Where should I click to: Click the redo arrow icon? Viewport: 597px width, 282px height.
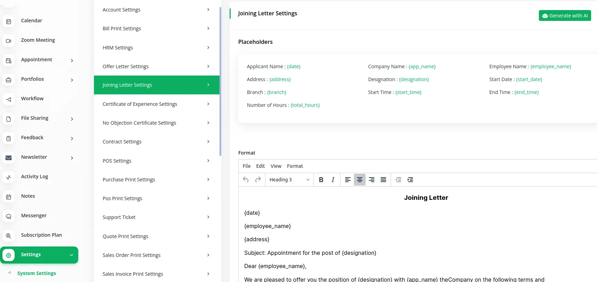coord(258,180)
